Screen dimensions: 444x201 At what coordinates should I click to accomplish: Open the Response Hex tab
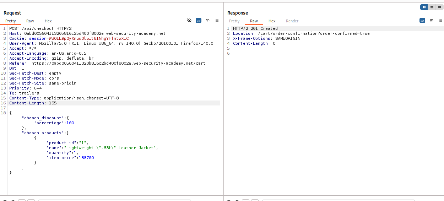pos(272,21)
